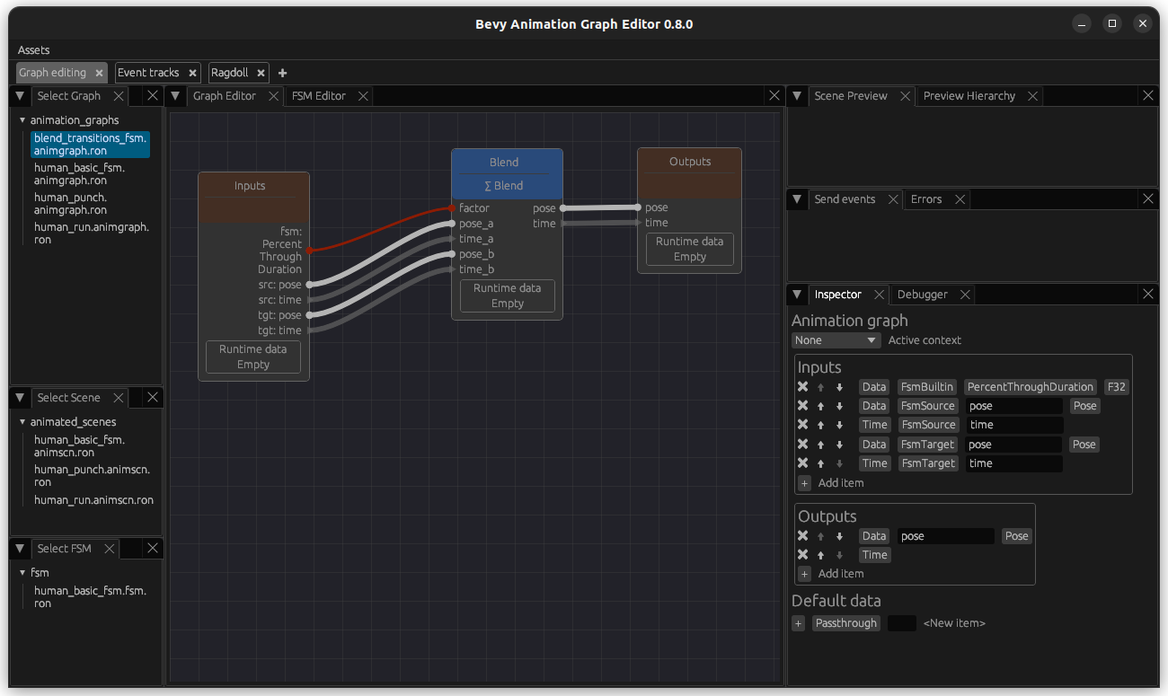Add a new workspace with the plus tab icon
The width and height of the screenshot is (1168, 696).
(282, 73)
